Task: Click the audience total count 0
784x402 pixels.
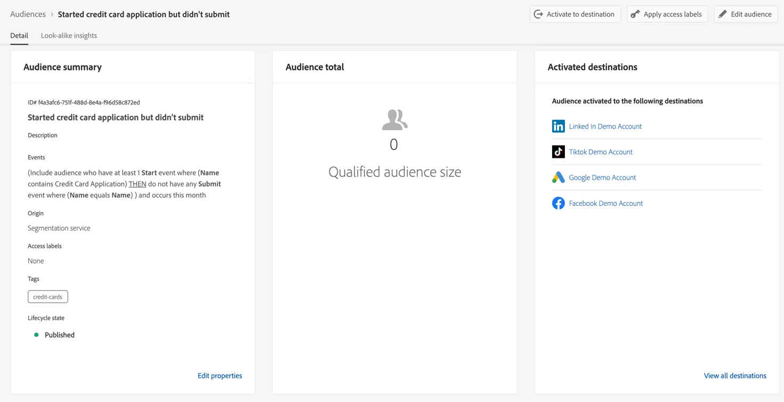Action: (x=394, y=144)
